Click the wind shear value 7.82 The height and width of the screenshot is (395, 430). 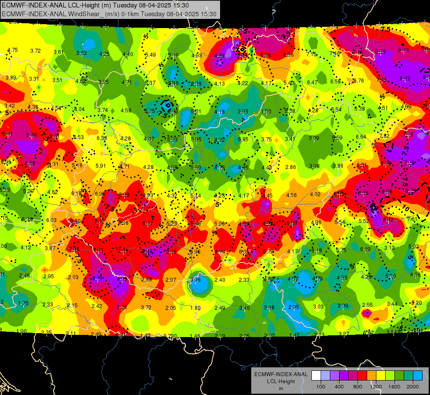(x=384, y=136)
